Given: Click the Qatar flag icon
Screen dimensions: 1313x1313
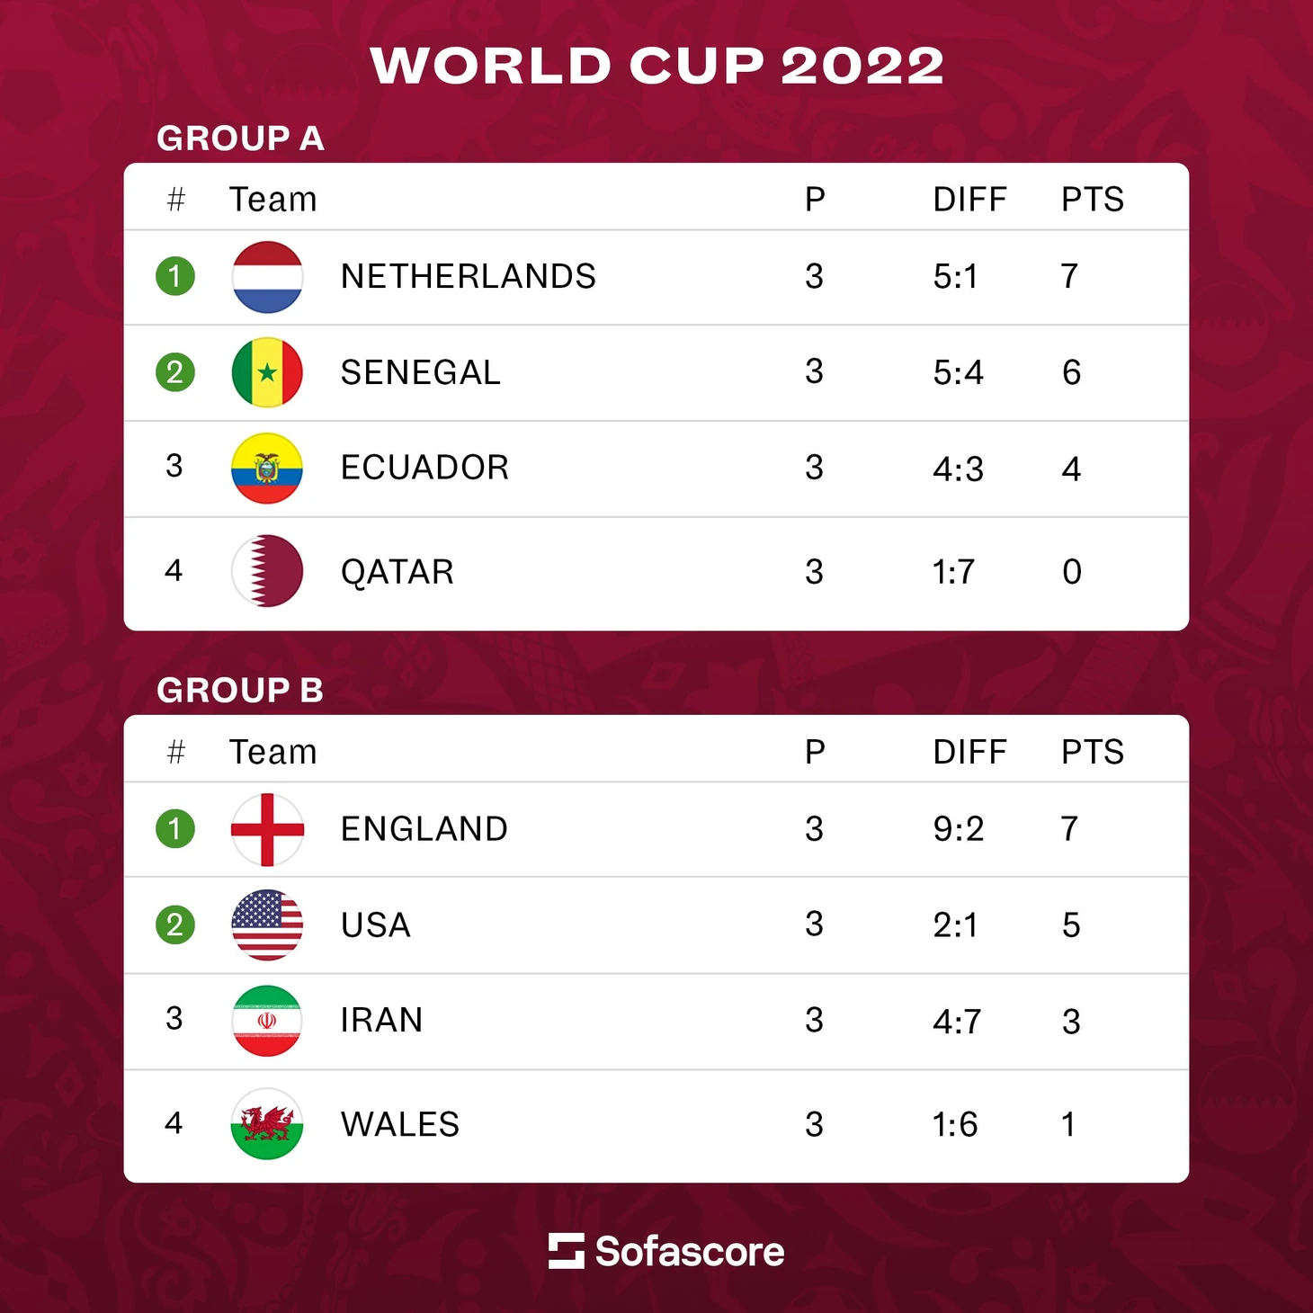Looking at the screenshot, I should point(267,571).
